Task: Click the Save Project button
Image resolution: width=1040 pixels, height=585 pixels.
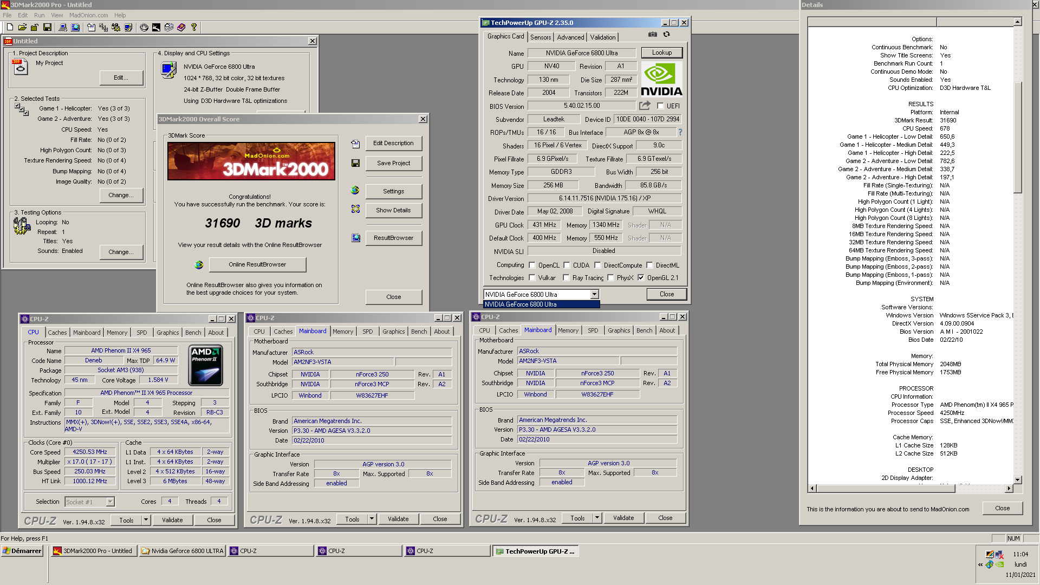Action: [393, 163]
